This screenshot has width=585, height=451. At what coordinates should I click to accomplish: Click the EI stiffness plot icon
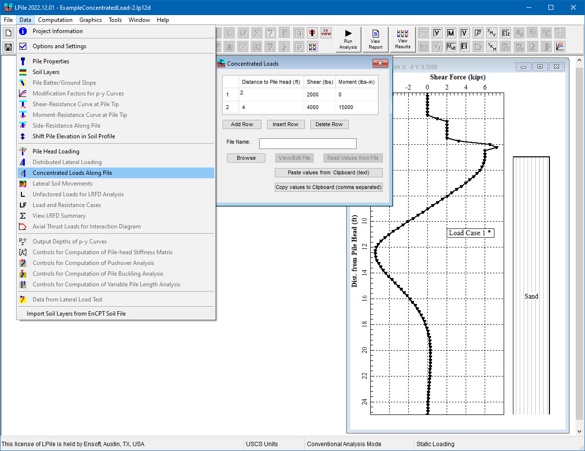pos(464,47)
